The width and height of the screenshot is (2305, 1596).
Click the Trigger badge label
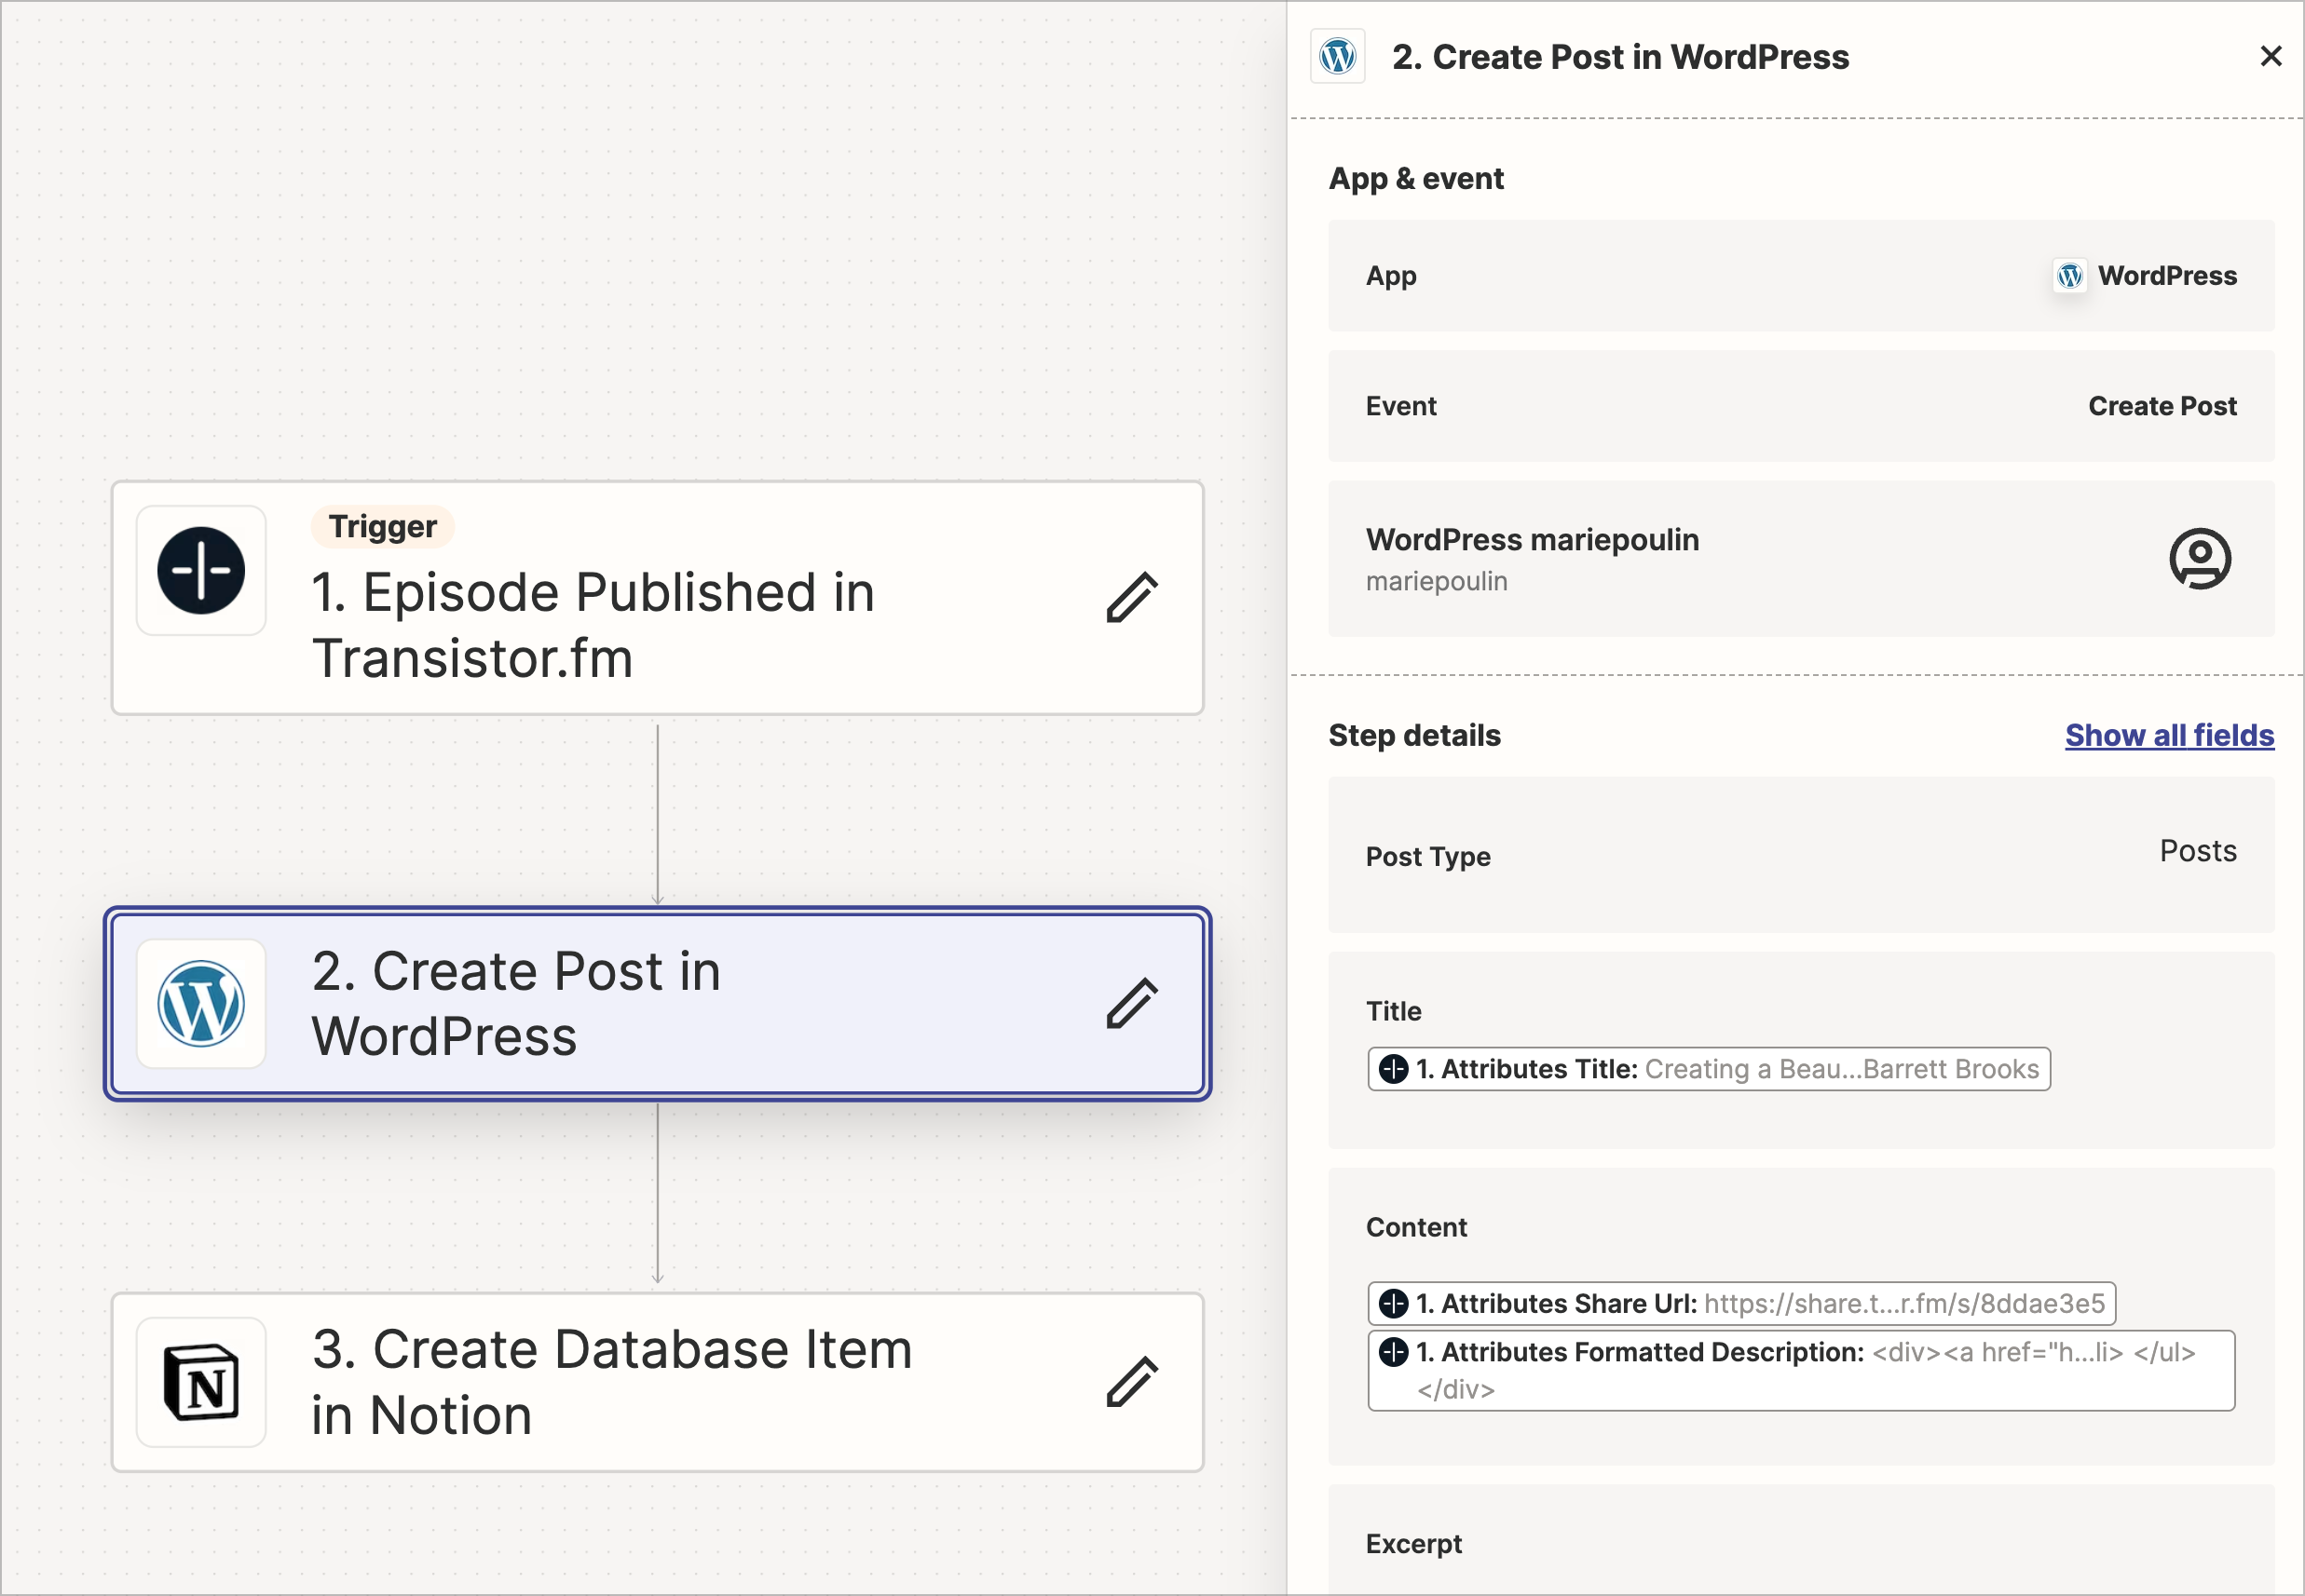[382, 527]
